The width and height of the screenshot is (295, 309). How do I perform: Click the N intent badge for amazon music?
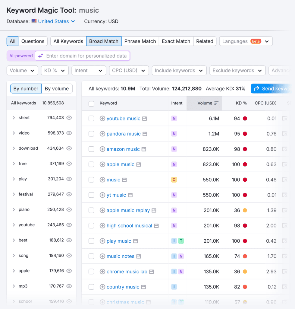pos(174,149)
